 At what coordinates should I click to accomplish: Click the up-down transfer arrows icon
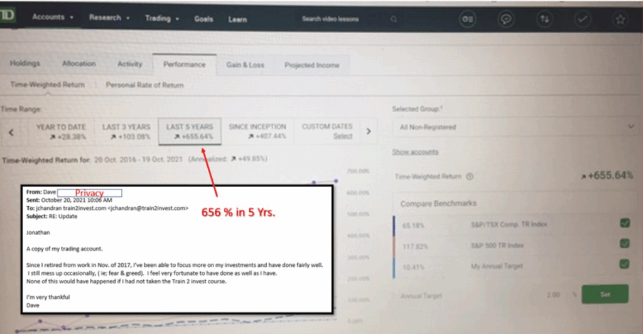pos(545,19)
